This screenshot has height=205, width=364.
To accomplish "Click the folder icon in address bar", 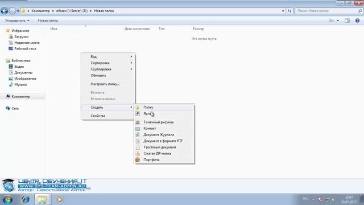I will [x=23, y=11].
